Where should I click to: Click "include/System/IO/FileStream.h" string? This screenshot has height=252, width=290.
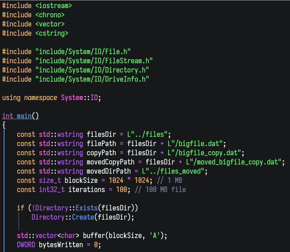point(94,61)
